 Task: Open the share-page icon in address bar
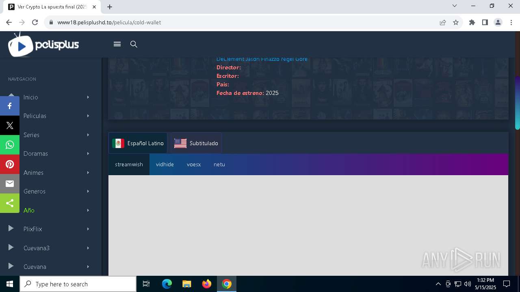pos(443,22)
